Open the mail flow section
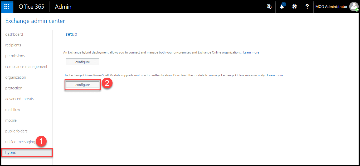The height and width of the screenshot is (166, 360). (x=12, y=109)
